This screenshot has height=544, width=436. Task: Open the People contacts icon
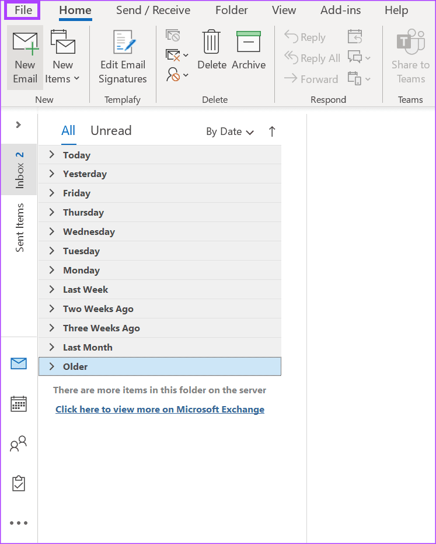click(19, 443)
